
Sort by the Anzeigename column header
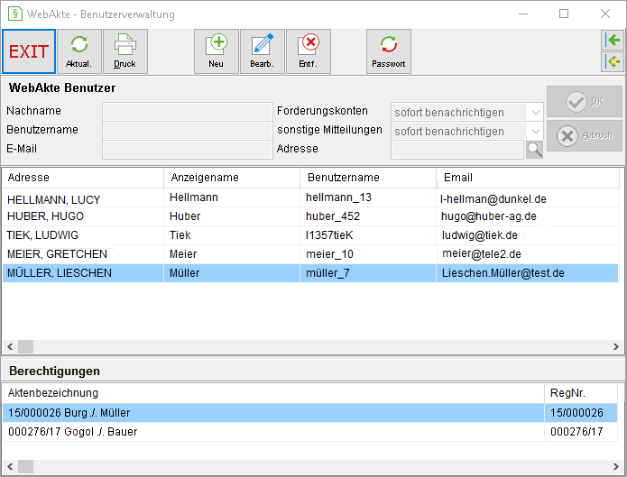232,178
